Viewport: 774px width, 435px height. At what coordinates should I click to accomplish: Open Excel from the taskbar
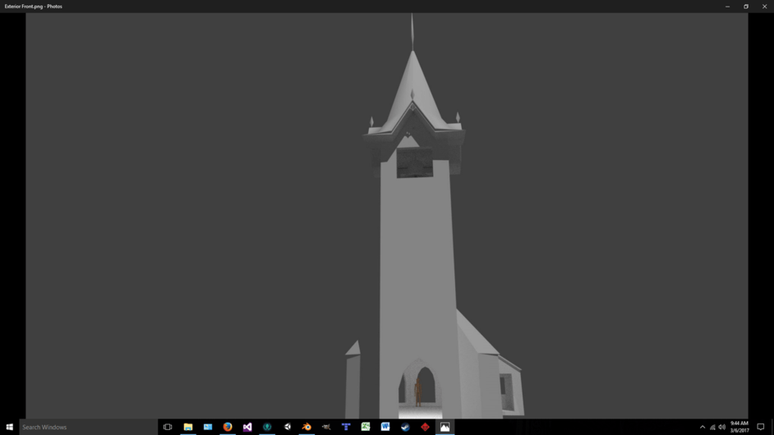click(x=366, y=427)
